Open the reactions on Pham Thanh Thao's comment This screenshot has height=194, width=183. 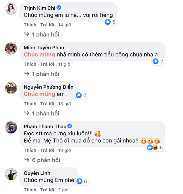(155, 147)
